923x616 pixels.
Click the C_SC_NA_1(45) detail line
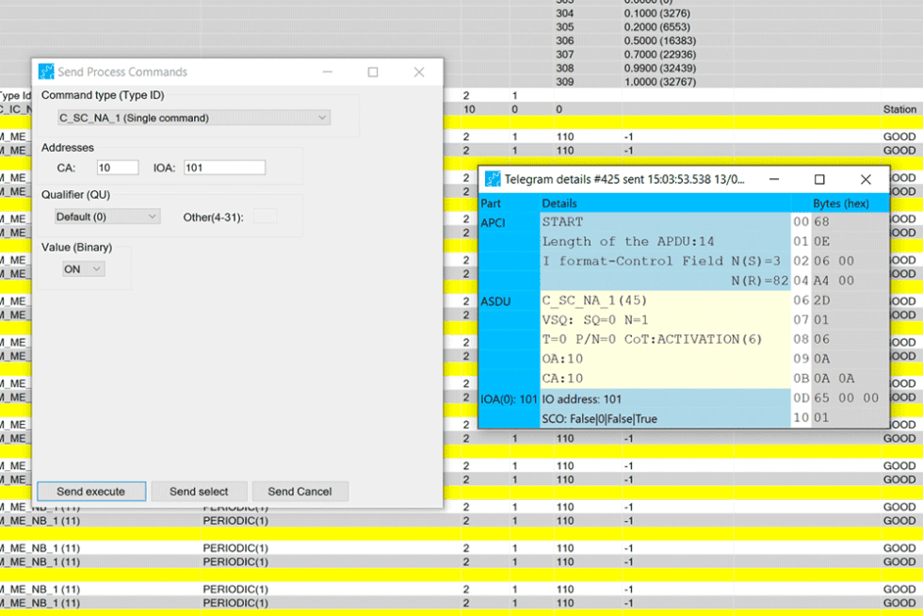[593, 301]
